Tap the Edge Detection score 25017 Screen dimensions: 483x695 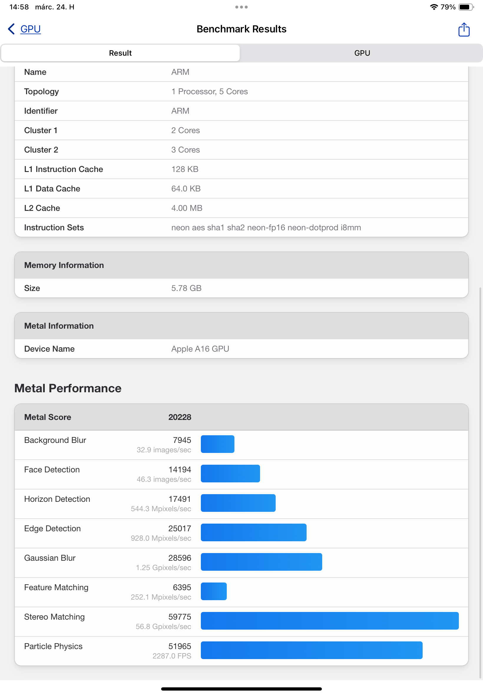pyautogui.click(x=180, y=528)
